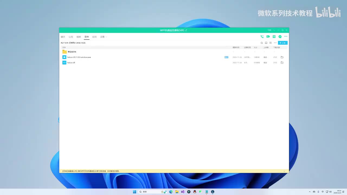347x195 pixels.
Task: Click the 61.8MB size cell
Action: coord(257,63)
